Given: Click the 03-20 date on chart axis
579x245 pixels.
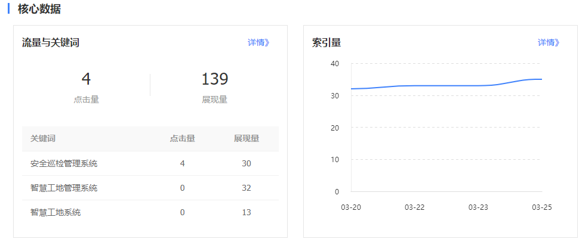Looking at the screenshot, I should (350, 207).
